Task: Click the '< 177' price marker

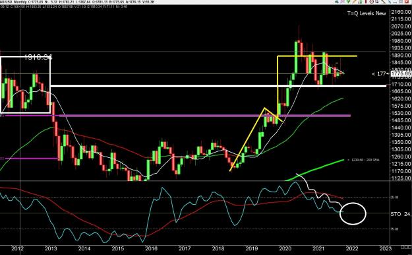Action: click(378, 74)
